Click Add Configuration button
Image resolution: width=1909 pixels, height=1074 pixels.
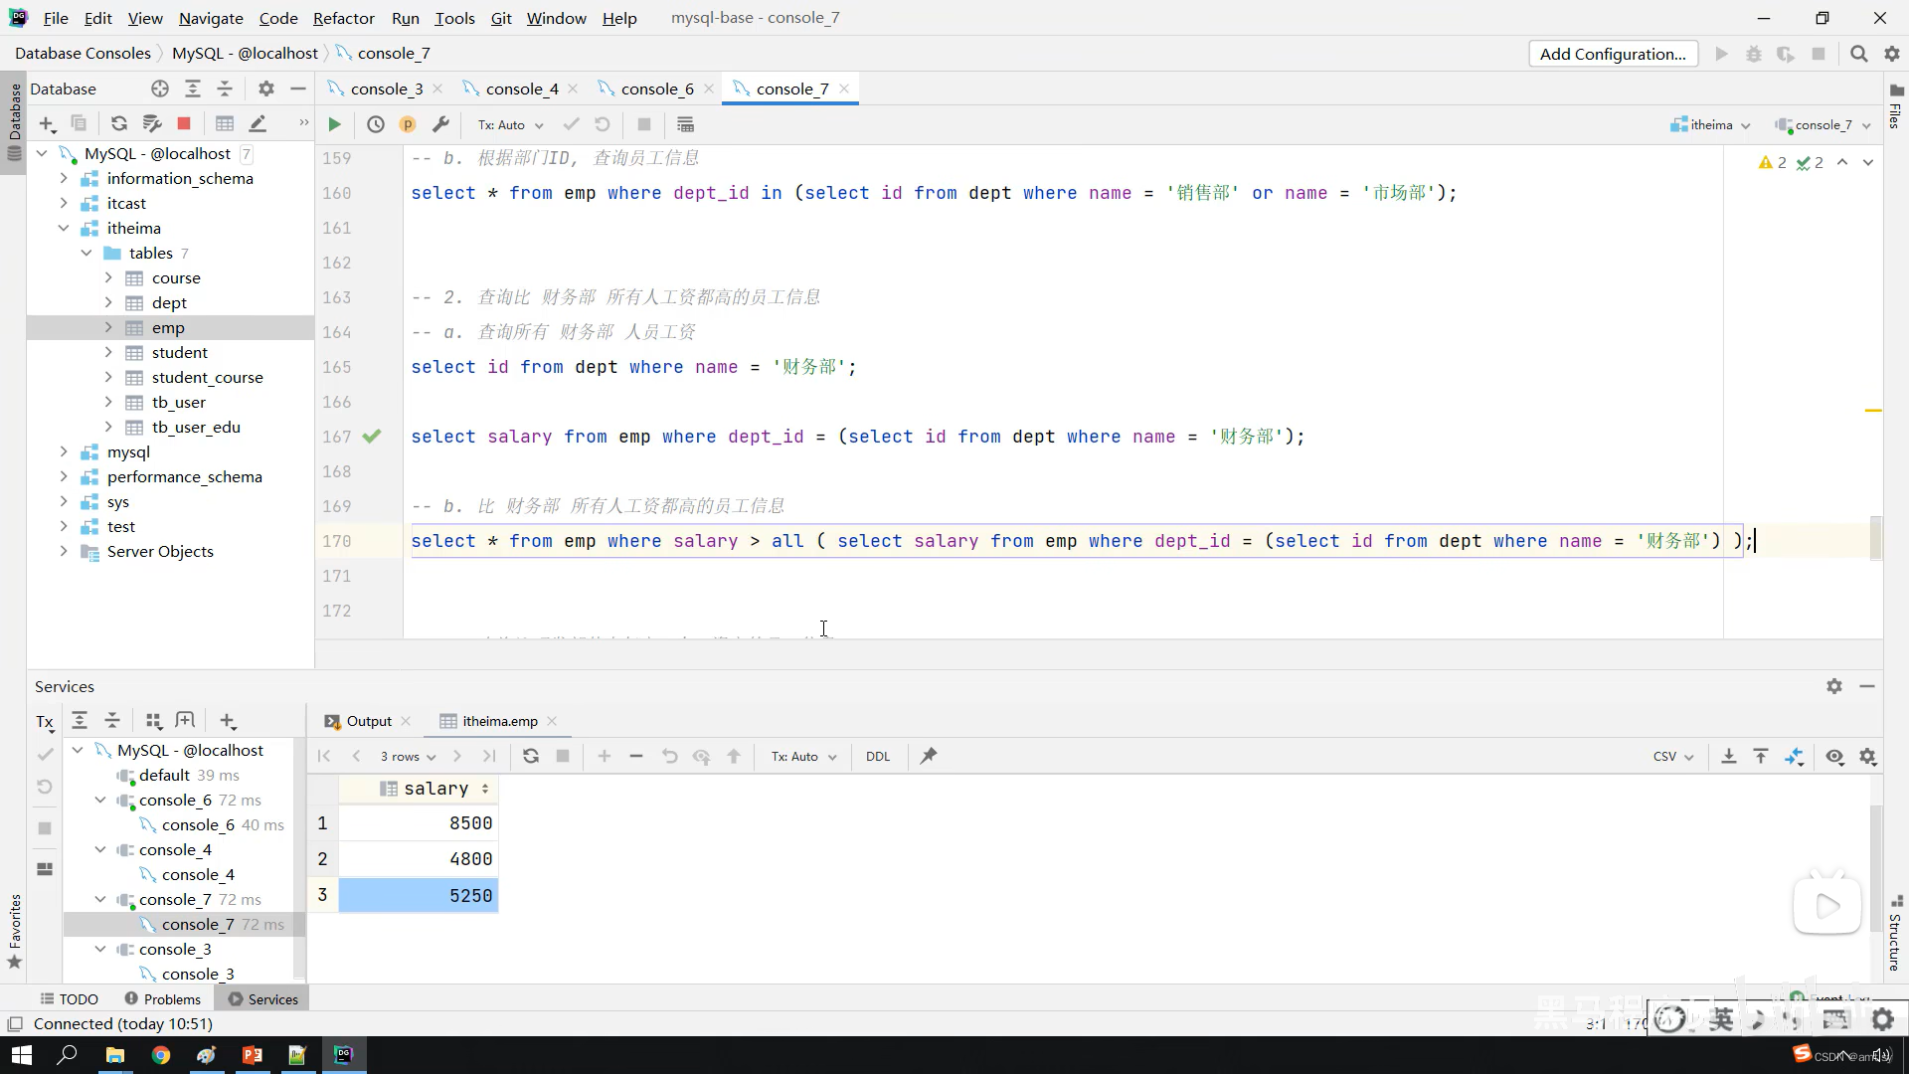tap(1613, 54)
